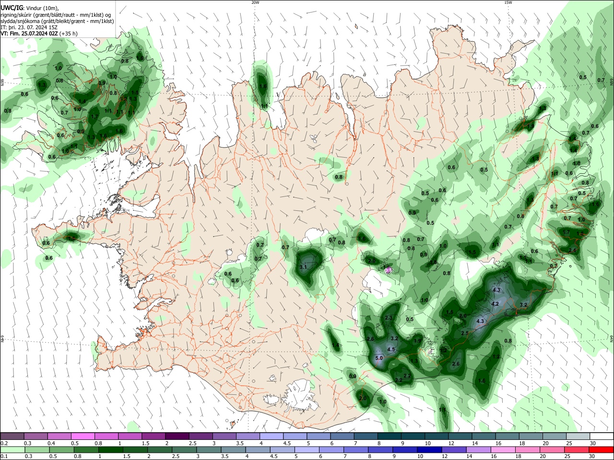Click the pale grey upper swatch between 25 and 30

[578, 436]
